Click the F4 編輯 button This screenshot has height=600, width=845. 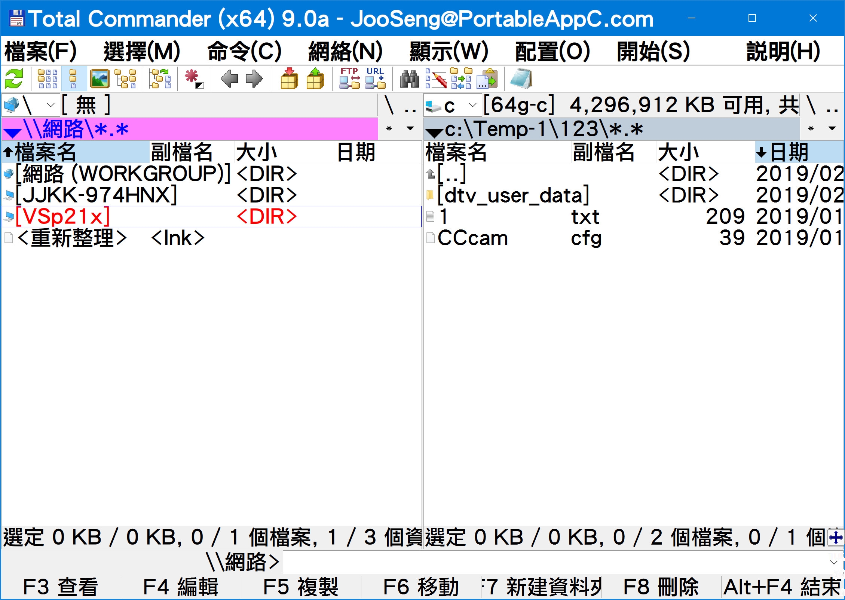point(181,587)
